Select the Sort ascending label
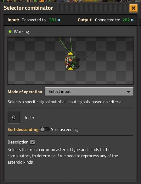Screen dimensions: 141x184 pos(64,130)
